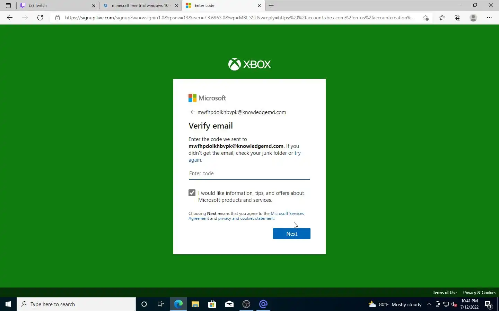Open Mail app from taskbar
Screen dimensions: 499x311
pos(229,304)
